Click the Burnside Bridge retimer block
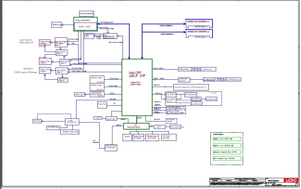 pos(61,42)
